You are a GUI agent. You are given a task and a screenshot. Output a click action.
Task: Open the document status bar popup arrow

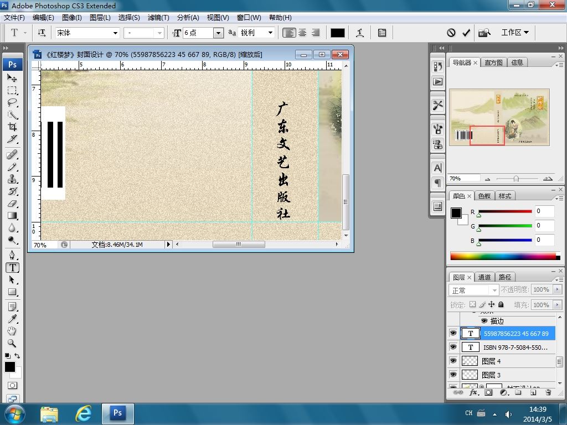(168, 244)
